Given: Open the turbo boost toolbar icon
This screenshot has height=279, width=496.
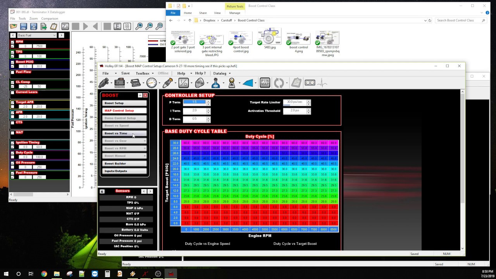Looking at the screenshot, I should click(200, 83).
